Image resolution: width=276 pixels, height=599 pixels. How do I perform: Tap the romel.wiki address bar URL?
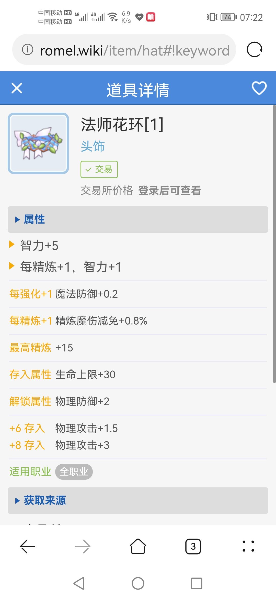(x=135, y=50)
